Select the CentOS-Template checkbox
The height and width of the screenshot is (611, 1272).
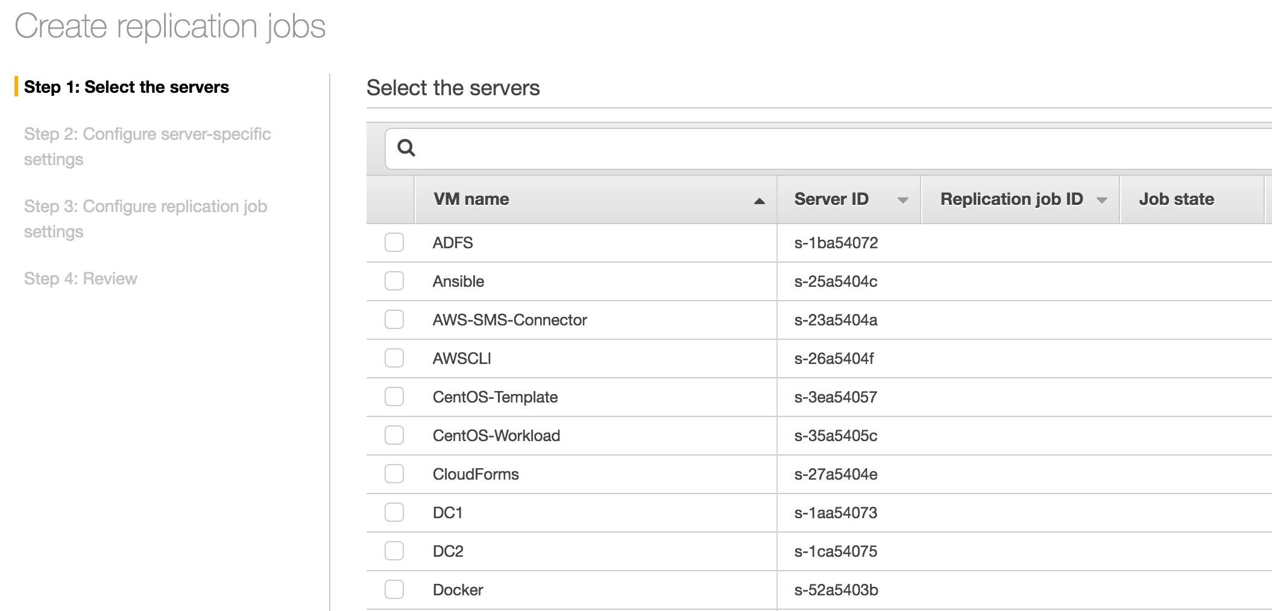point(394,397)
